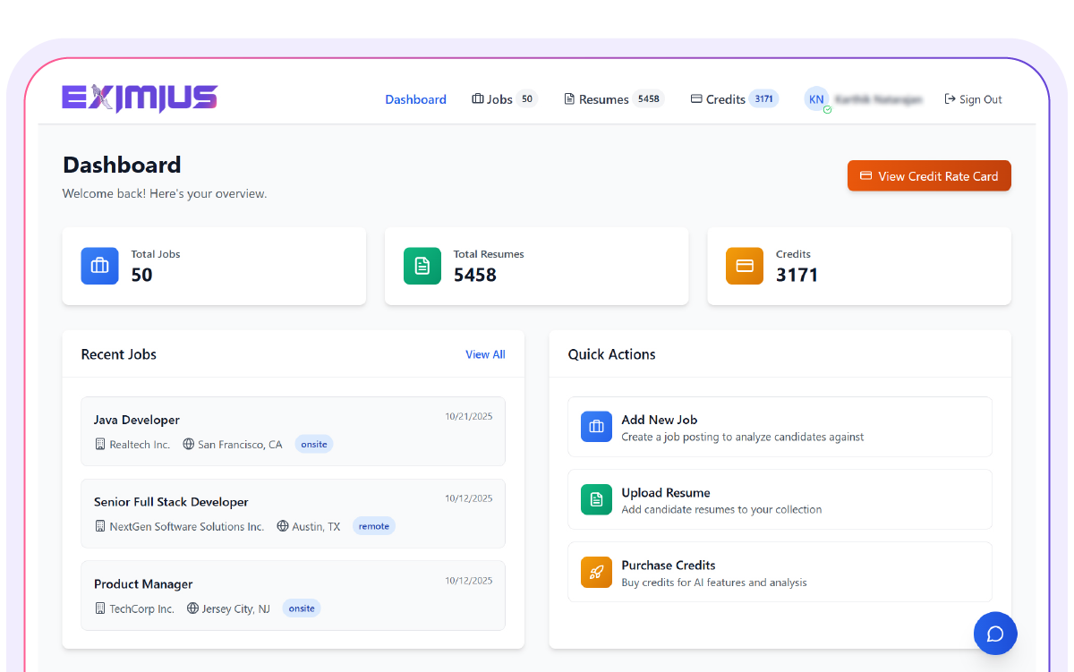Click the Add New Job briefcase icon

596,427
